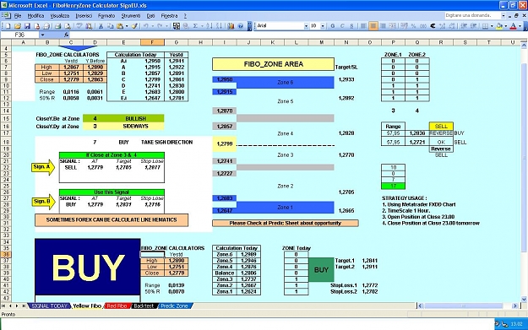Viewport: 528px width, 330px height.
Task: Decrease cell indent
Action: pyautogui.click(x=464, y=26)
